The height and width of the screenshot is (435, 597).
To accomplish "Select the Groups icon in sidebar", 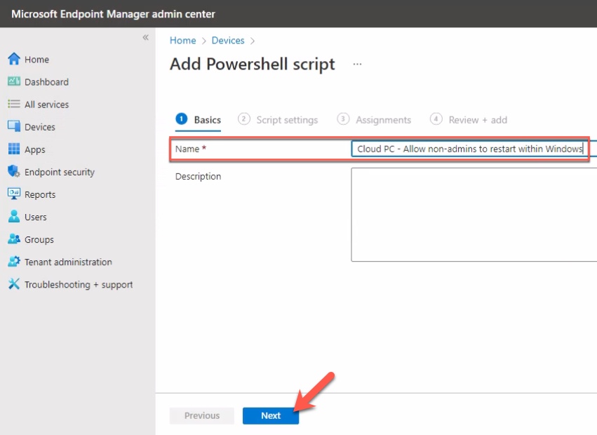I will (14, 239).
